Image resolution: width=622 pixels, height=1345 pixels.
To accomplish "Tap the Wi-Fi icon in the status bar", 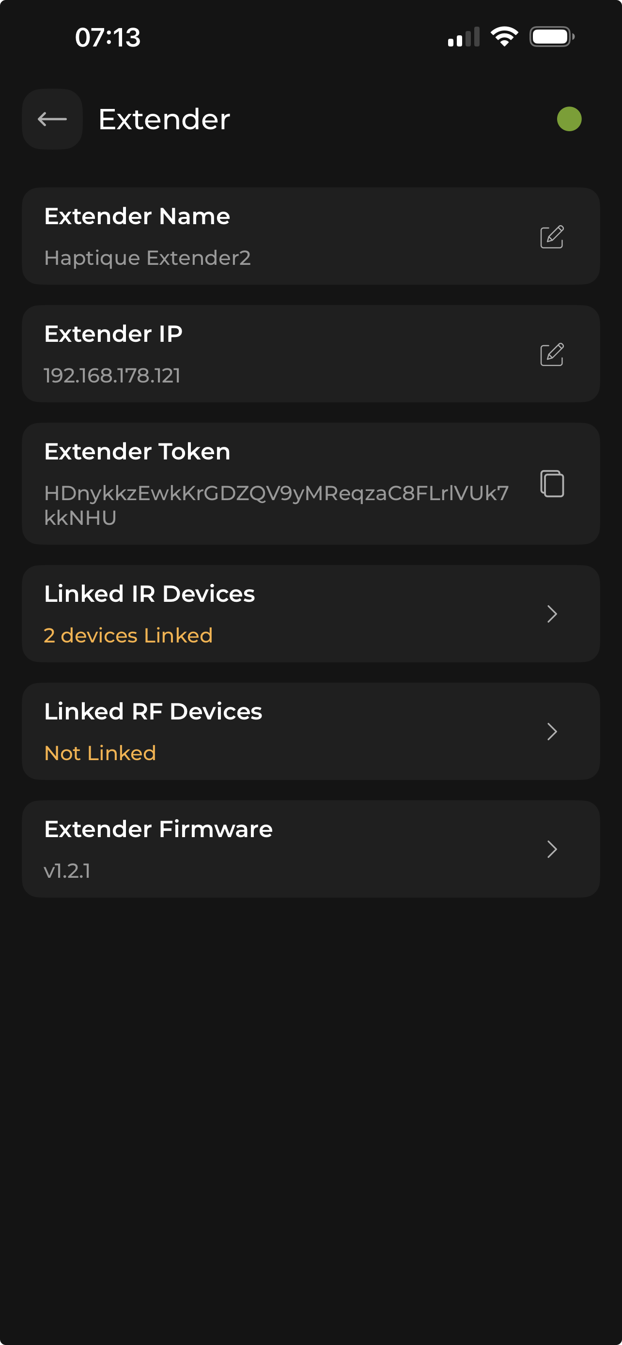I will click(504, 36).
